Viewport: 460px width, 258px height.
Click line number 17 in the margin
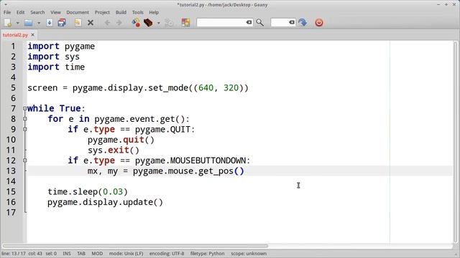[11, 212]
